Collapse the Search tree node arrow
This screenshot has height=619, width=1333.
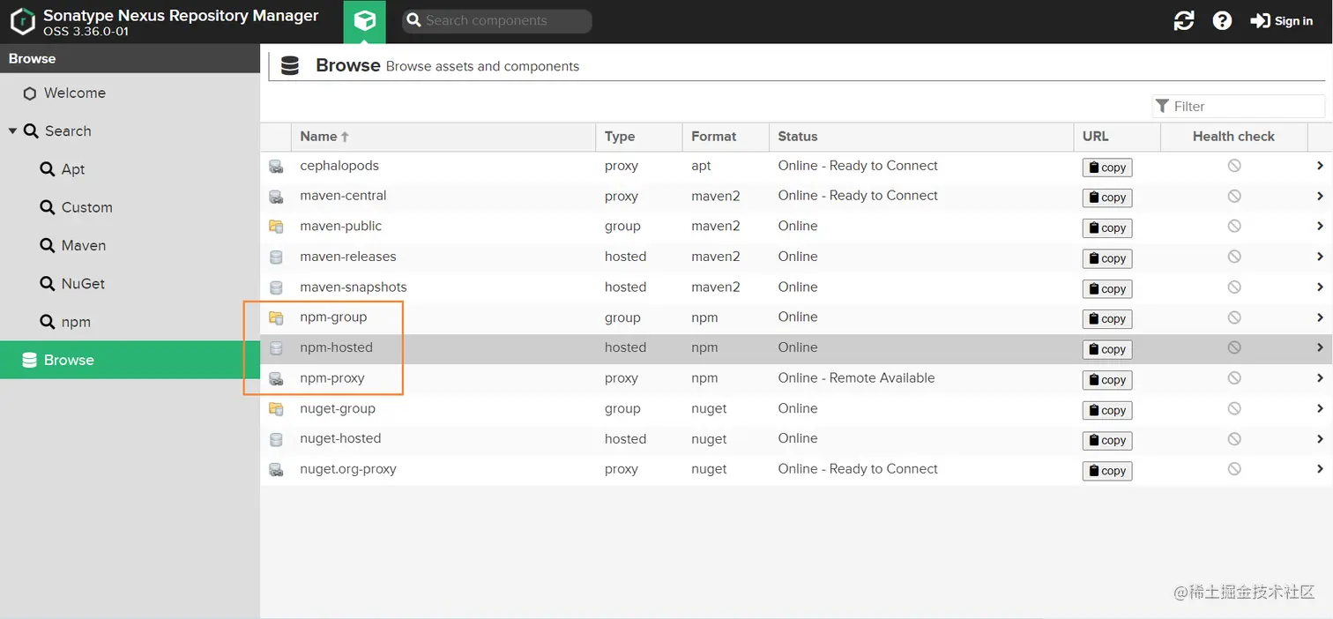pyautogui.click(x=12, y=131)
